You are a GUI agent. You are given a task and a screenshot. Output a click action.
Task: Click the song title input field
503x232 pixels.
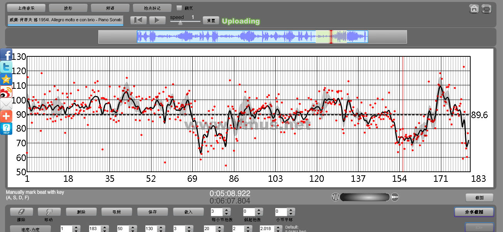point(65,20)
